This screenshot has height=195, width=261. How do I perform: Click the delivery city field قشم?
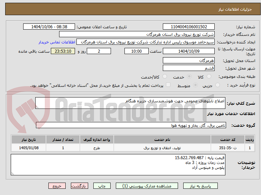189,68
